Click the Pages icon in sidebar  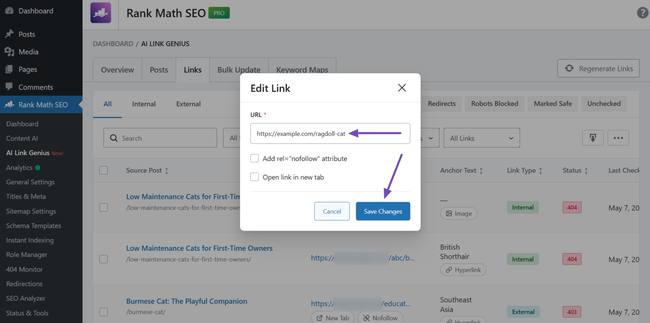click(9, 69)
